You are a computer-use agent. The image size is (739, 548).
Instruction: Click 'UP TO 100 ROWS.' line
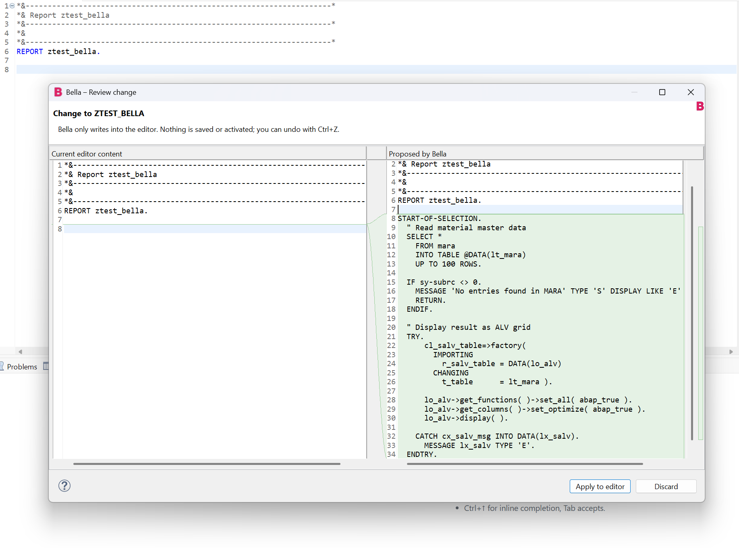448,264
